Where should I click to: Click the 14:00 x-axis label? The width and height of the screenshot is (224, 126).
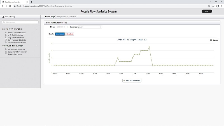[x=148, y=74]
